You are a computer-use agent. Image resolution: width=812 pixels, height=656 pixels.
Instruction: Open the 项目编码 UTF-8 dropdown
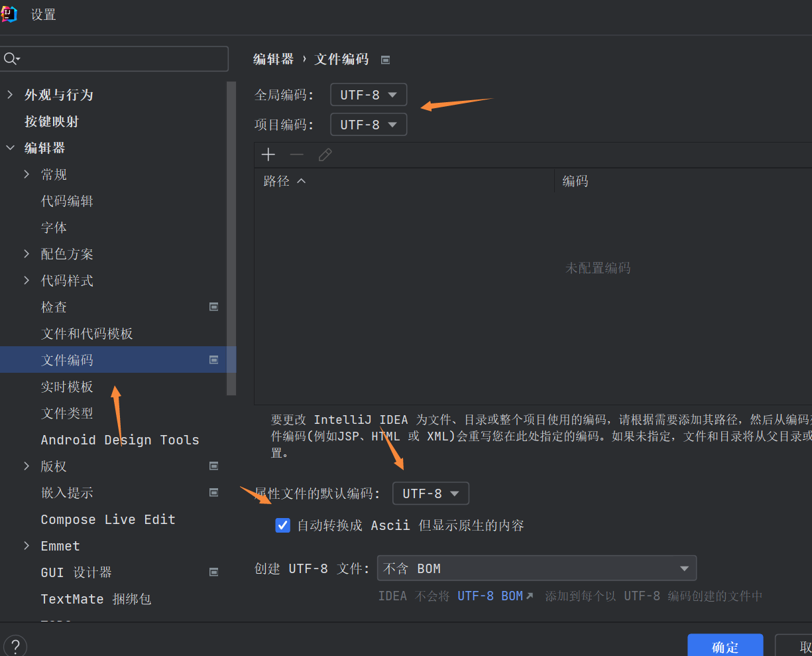[x=369, y=125]
